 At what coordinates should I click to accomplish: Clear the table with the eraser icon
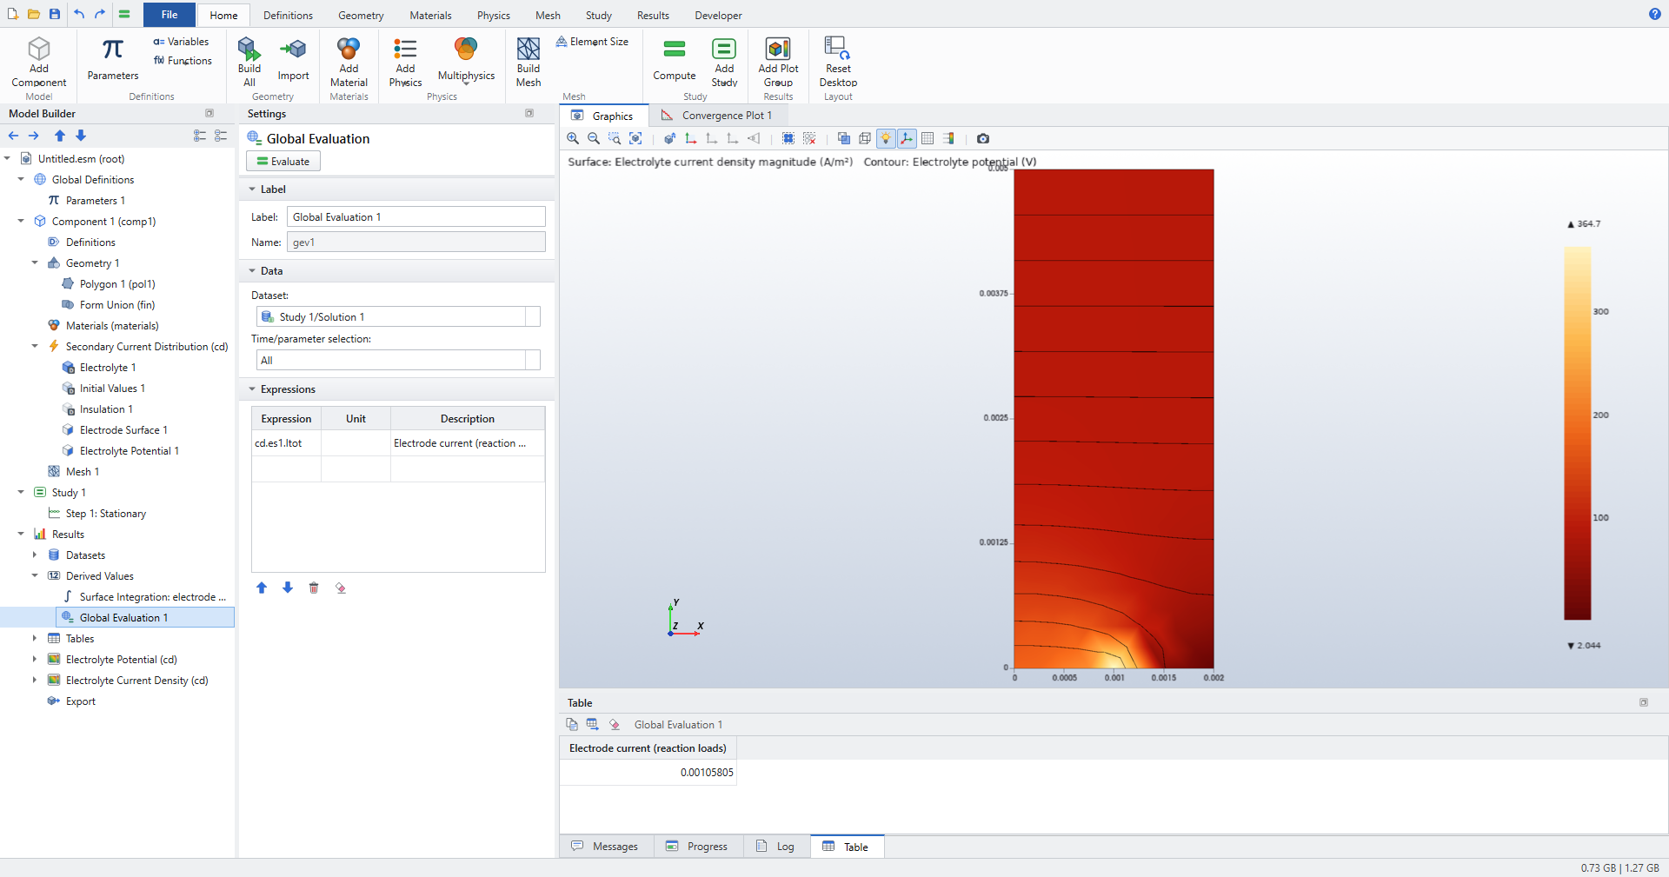(615, 724)
